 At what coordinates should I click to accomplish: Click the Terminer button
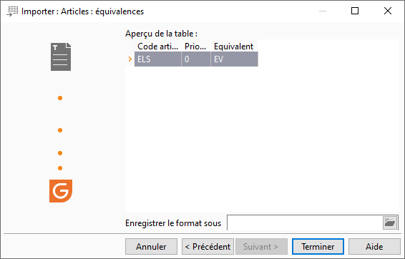pos(318,247)
